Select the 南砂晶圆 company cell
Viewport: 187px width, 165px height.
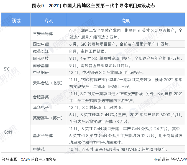click(41, 66)
